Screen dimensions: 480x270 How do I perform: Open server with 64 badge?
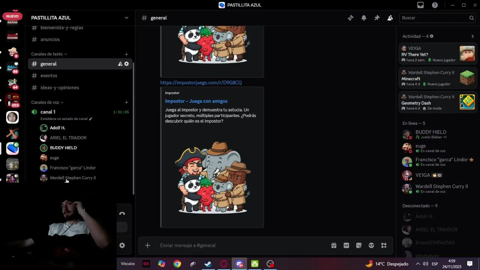(12, 84)
